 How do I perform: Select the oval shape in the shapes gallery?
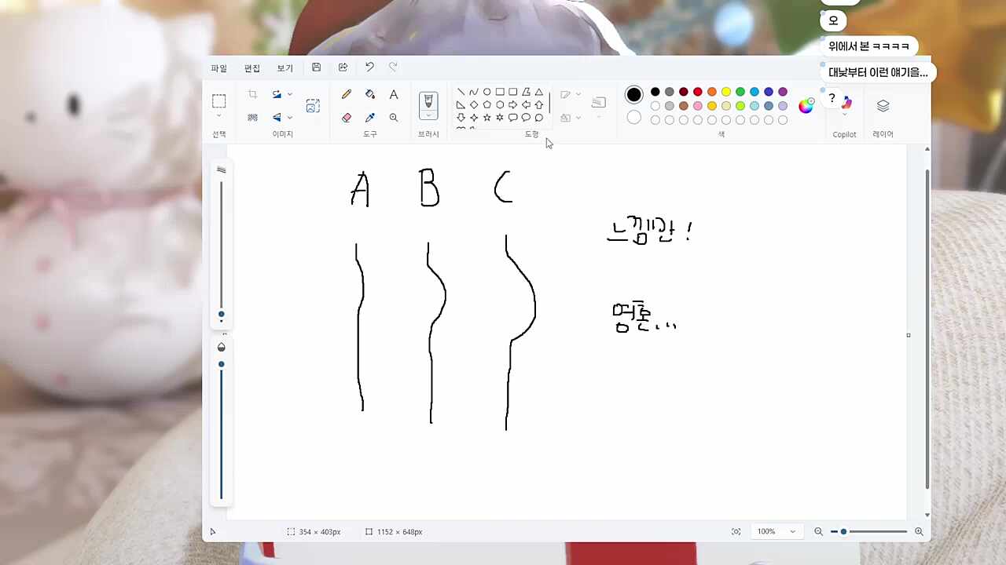tap(486, 91)
